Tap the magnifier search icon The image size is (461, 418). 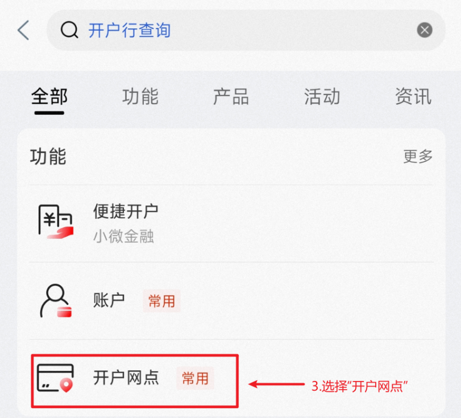click(69, 30)
